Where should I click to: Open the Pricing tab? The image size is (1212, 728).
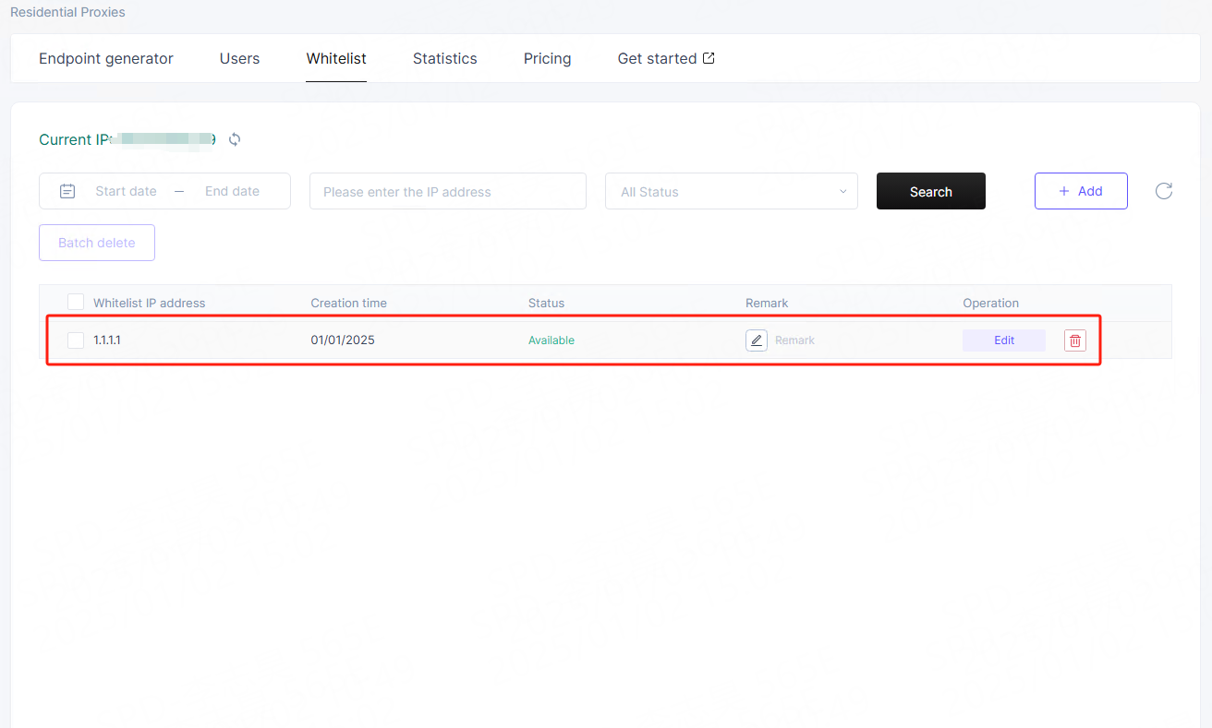[548, 58]
